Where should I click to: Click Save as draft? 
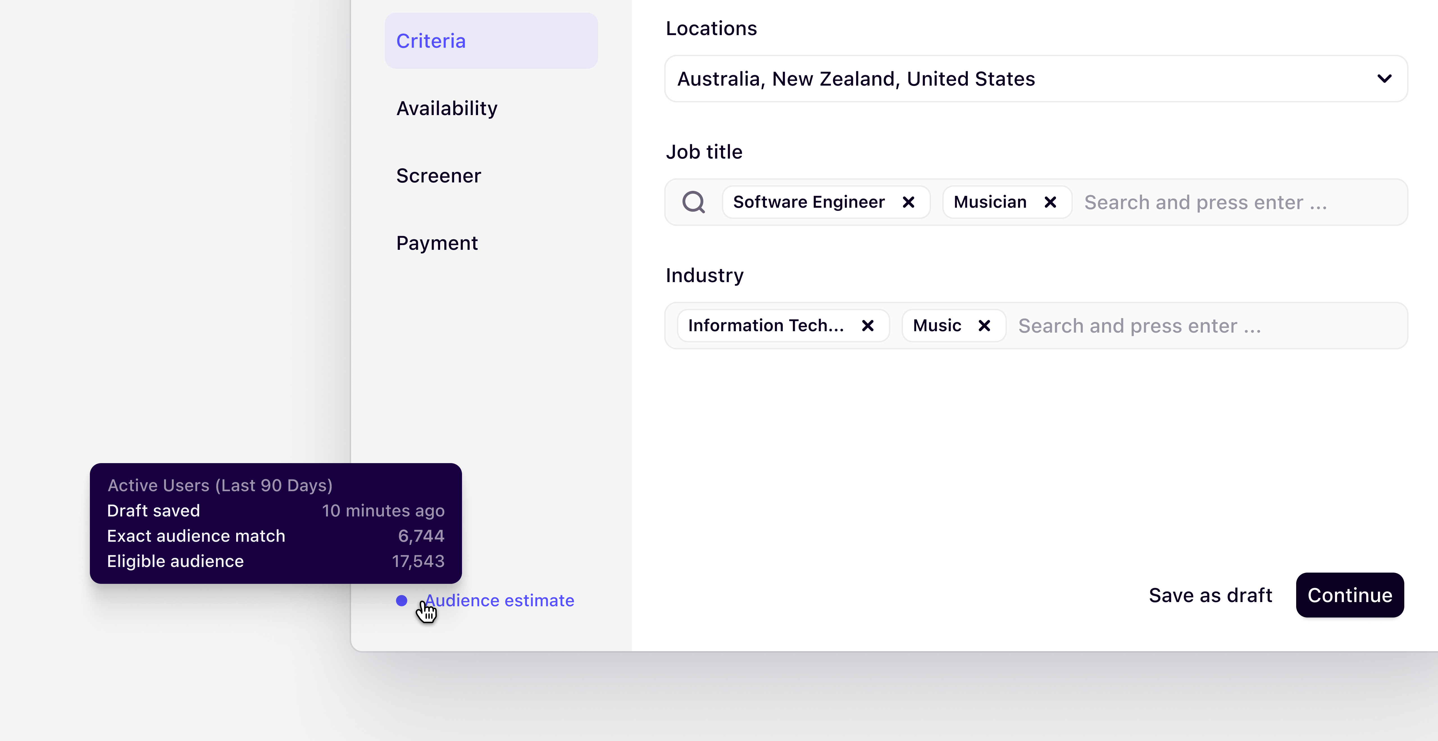(x=1210, y=595)
